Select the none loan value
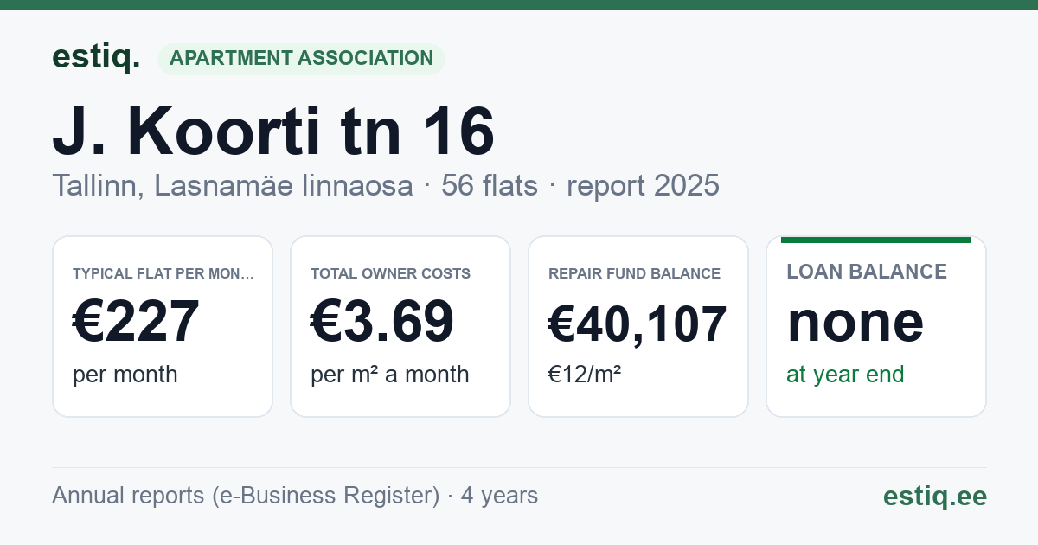1038x545 pixels. click(855, 322)
